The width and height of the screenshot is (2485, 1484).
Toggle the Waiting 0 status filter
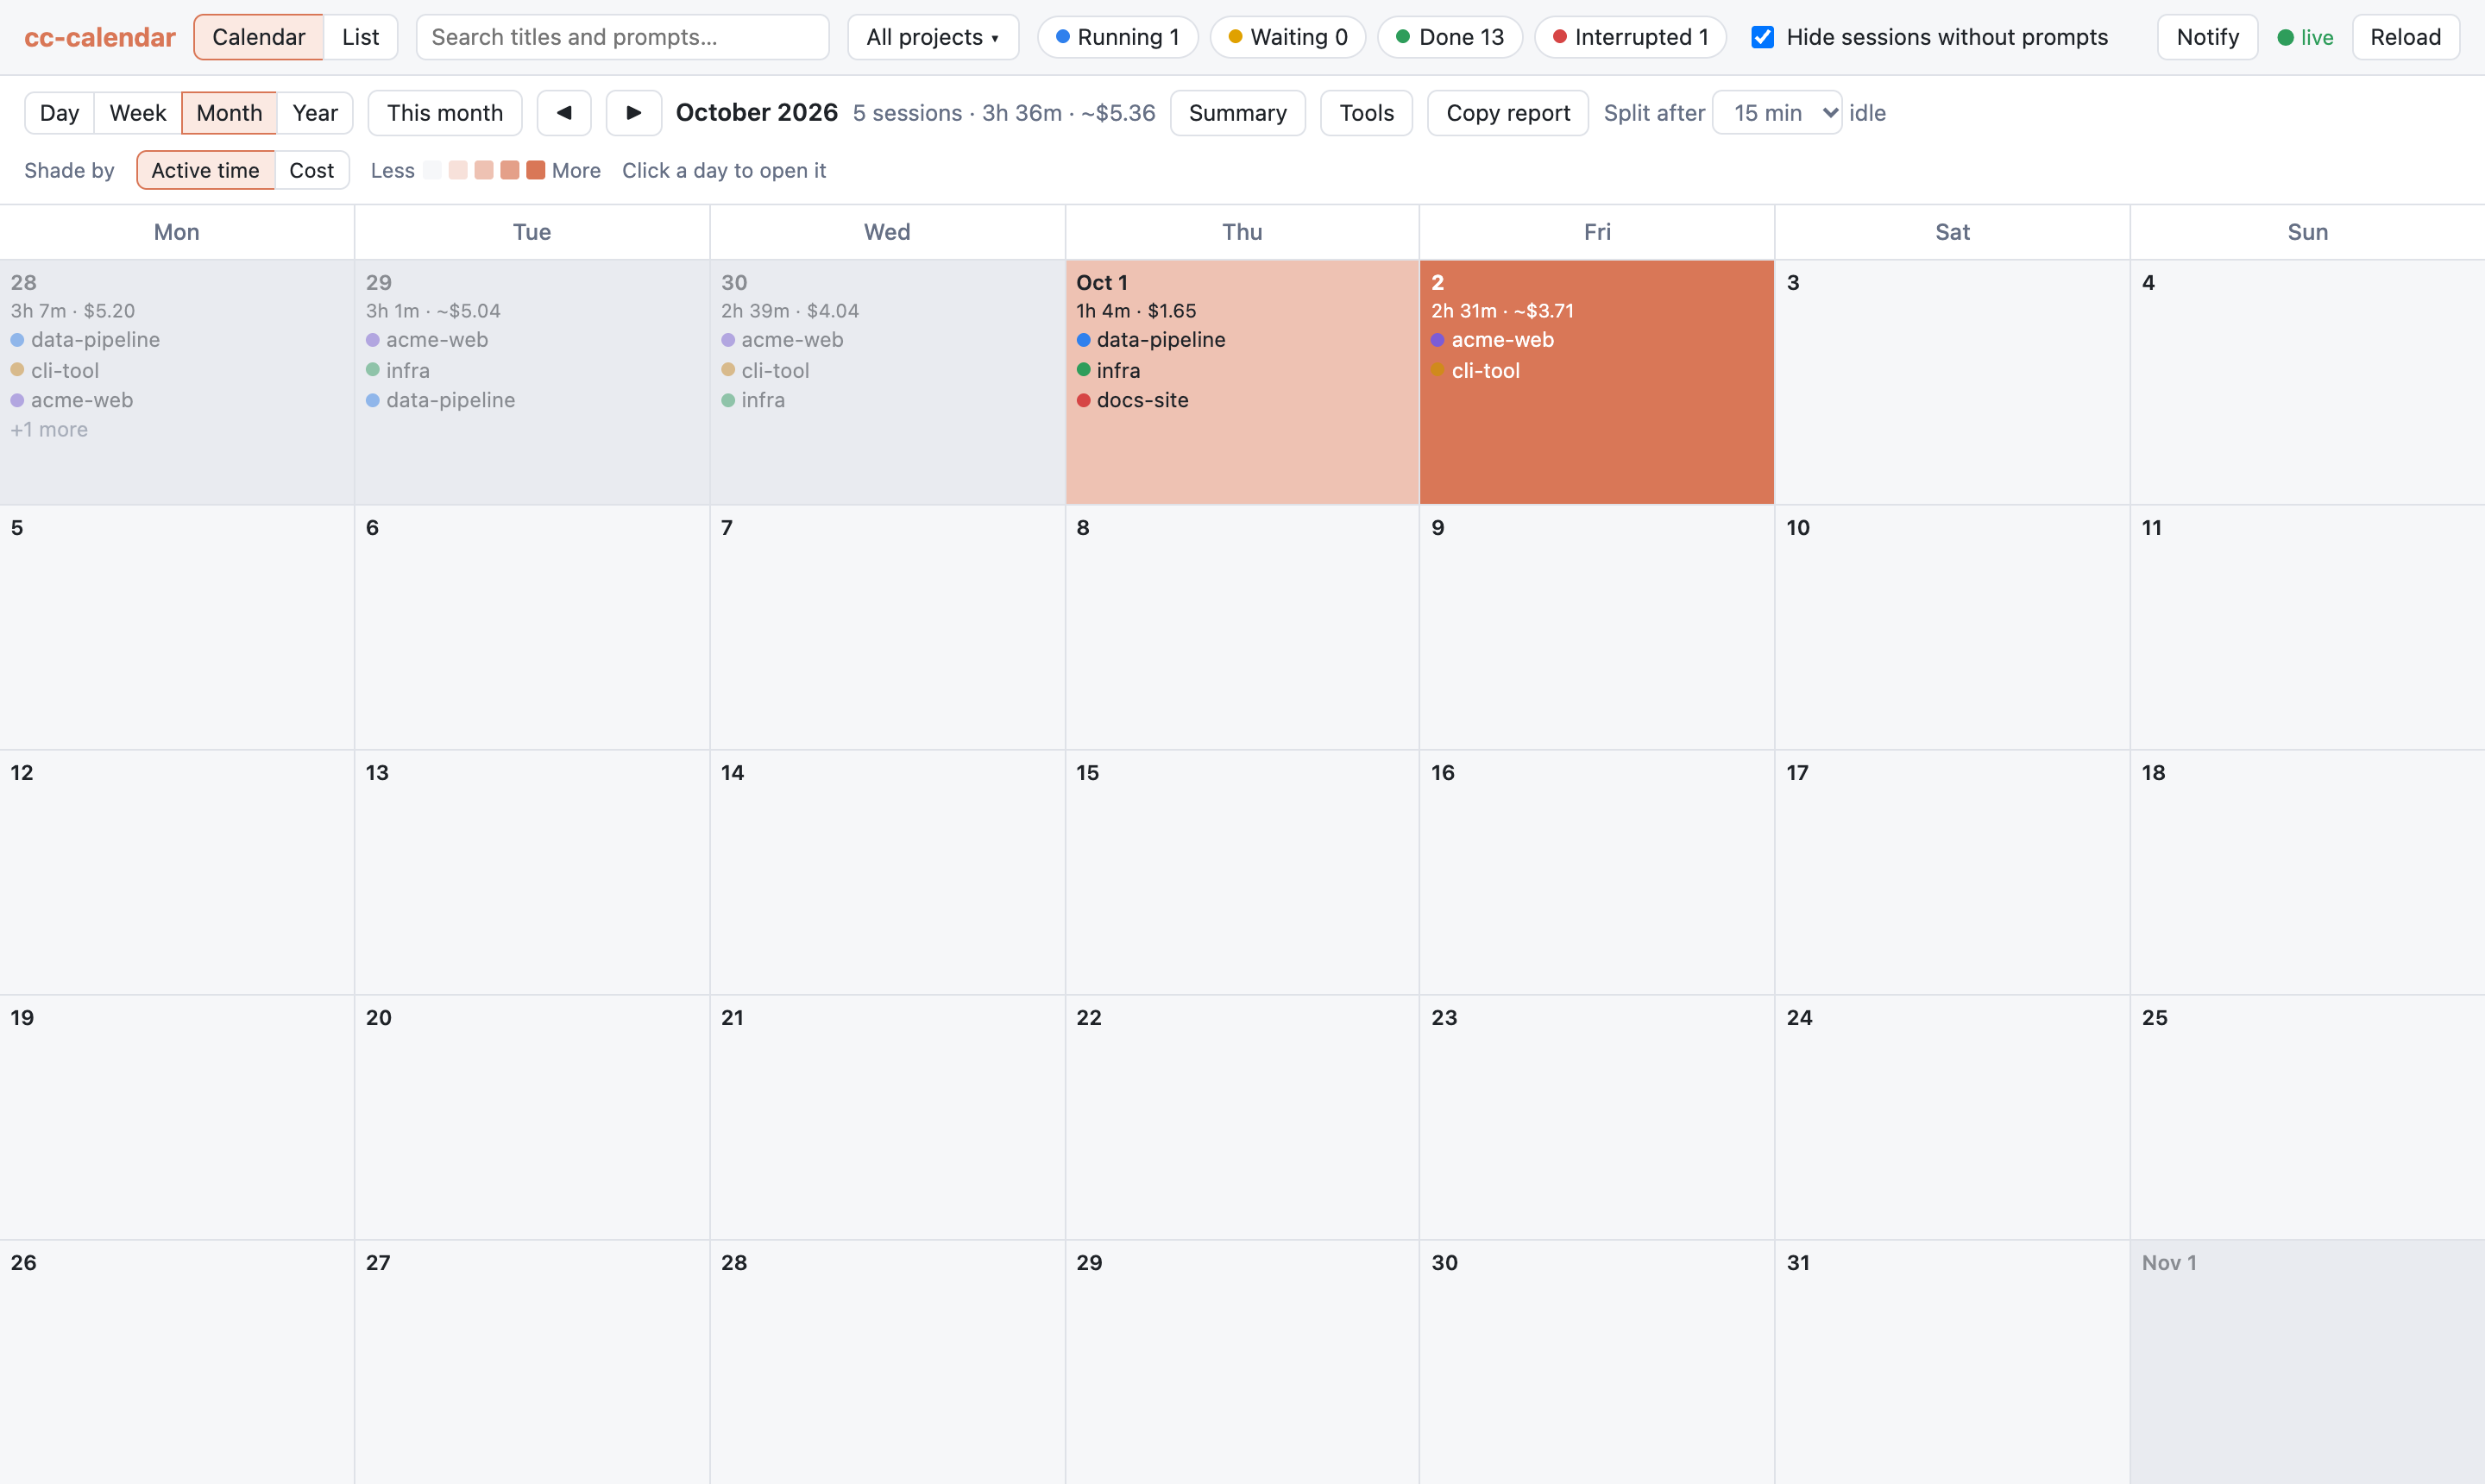[1287, 37]
